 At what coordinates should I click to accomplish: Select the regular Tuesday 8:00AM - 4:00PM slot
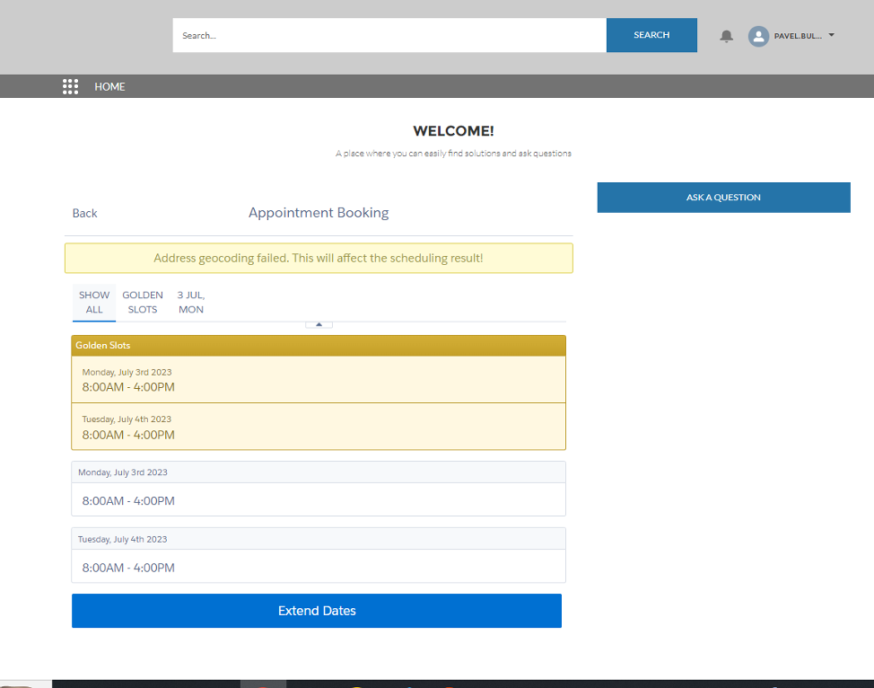pos(319,567)
